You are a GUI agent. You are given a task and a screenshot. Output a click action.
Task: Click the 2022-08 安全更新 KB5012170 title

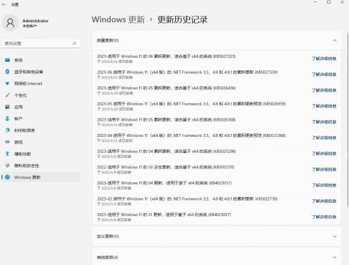[166, 167]
